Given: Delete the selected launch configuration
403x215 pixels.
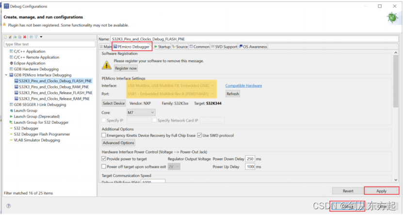Looking at the screenshot, I should [25, 37].
